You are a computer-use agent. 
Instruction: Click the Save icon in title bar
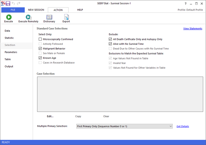pos(8,3)
